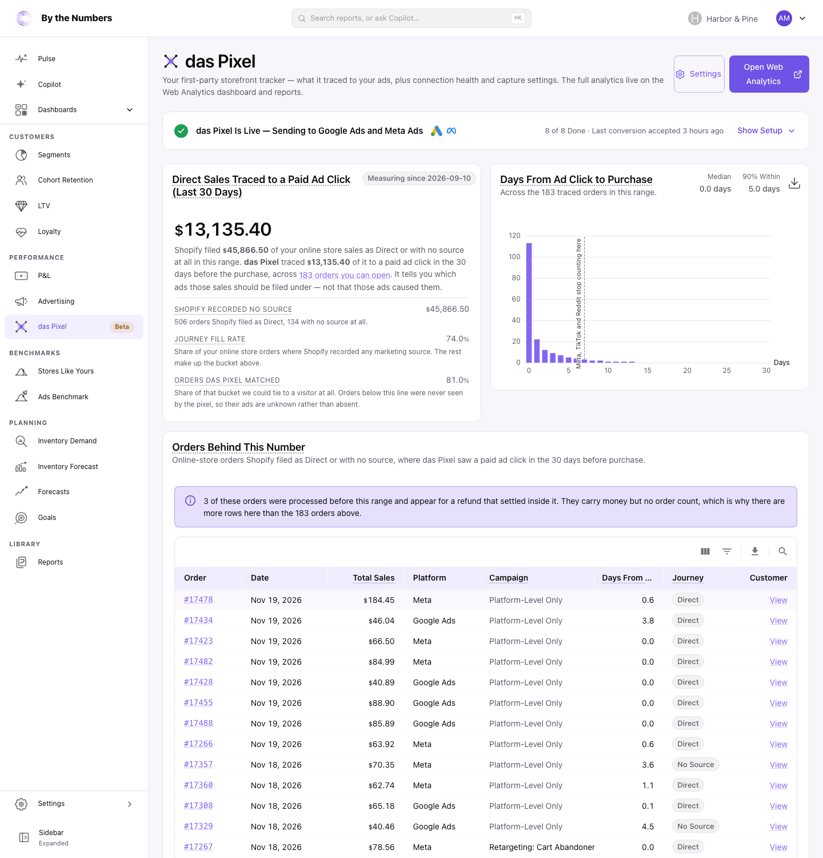The width and height of the screenshot is (823, 858).
Task: Open das Pixel Settings button
Action: [x=699, y=74]
